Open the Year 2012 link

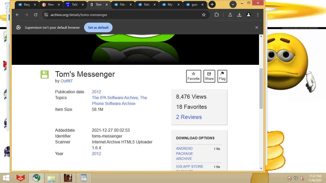[96, 154]
